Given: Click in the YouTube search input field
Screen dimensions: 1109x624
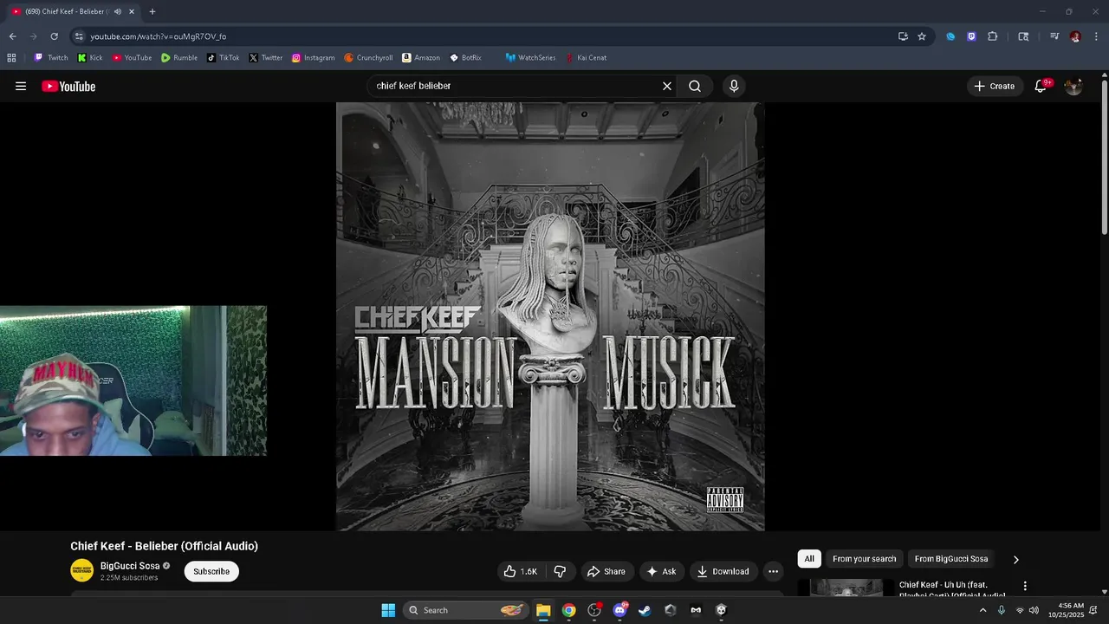Looking at the screenshot, I should click(516, 86).
